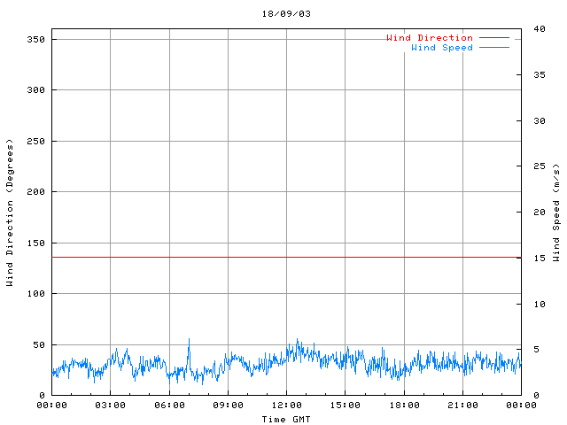Viewport: 567px width, 425px height.
Task: Click the 10 m/s right axis label
Action: [540, 304]
